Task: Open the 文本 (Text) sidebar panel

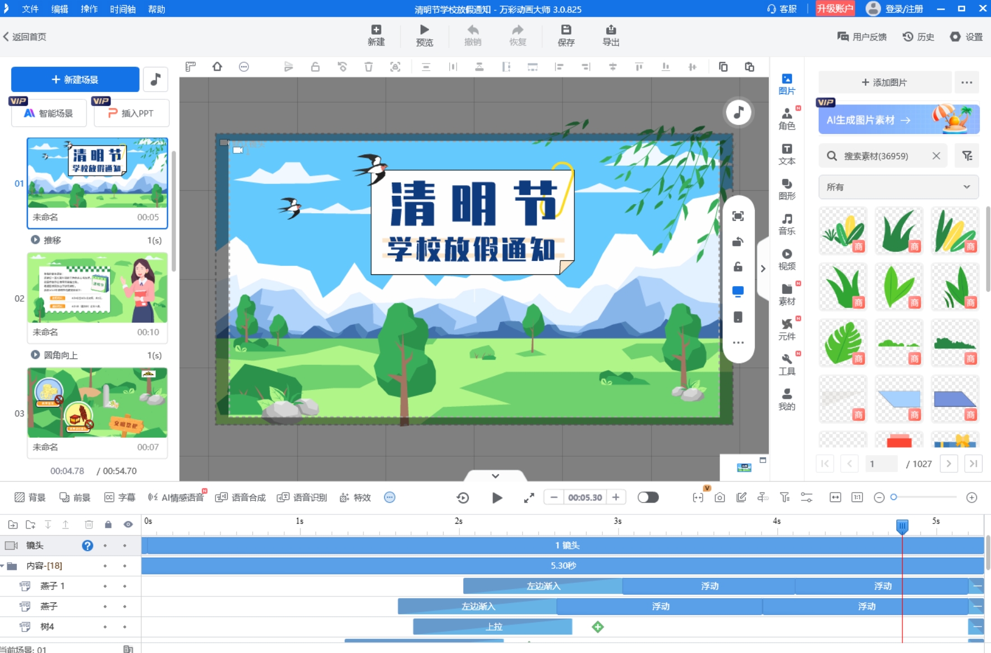Action: [x=786, y=154]
